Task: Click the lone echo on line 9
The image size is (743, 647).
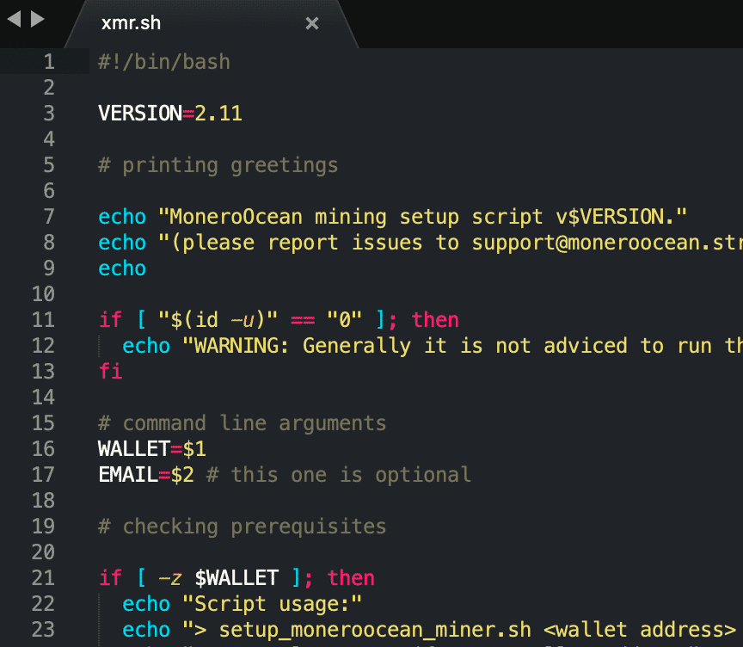Action: 122,268
